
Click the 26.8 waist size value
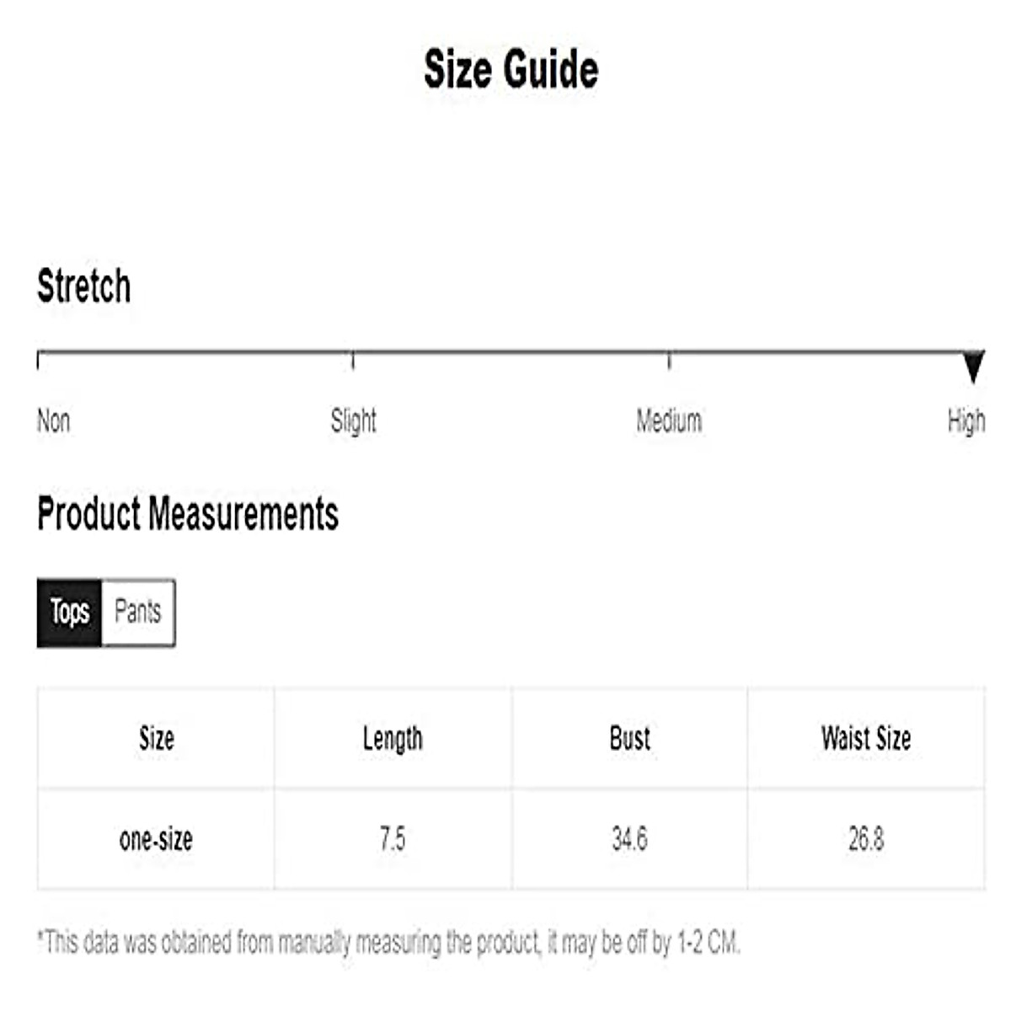tap(866, 839)
